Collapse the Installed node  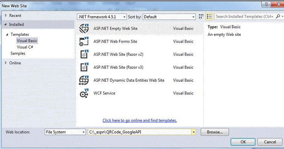6,24
